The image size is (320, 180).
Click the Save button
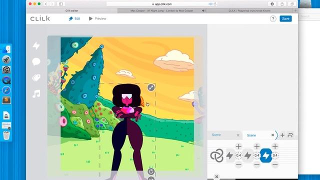pos(285,18)
